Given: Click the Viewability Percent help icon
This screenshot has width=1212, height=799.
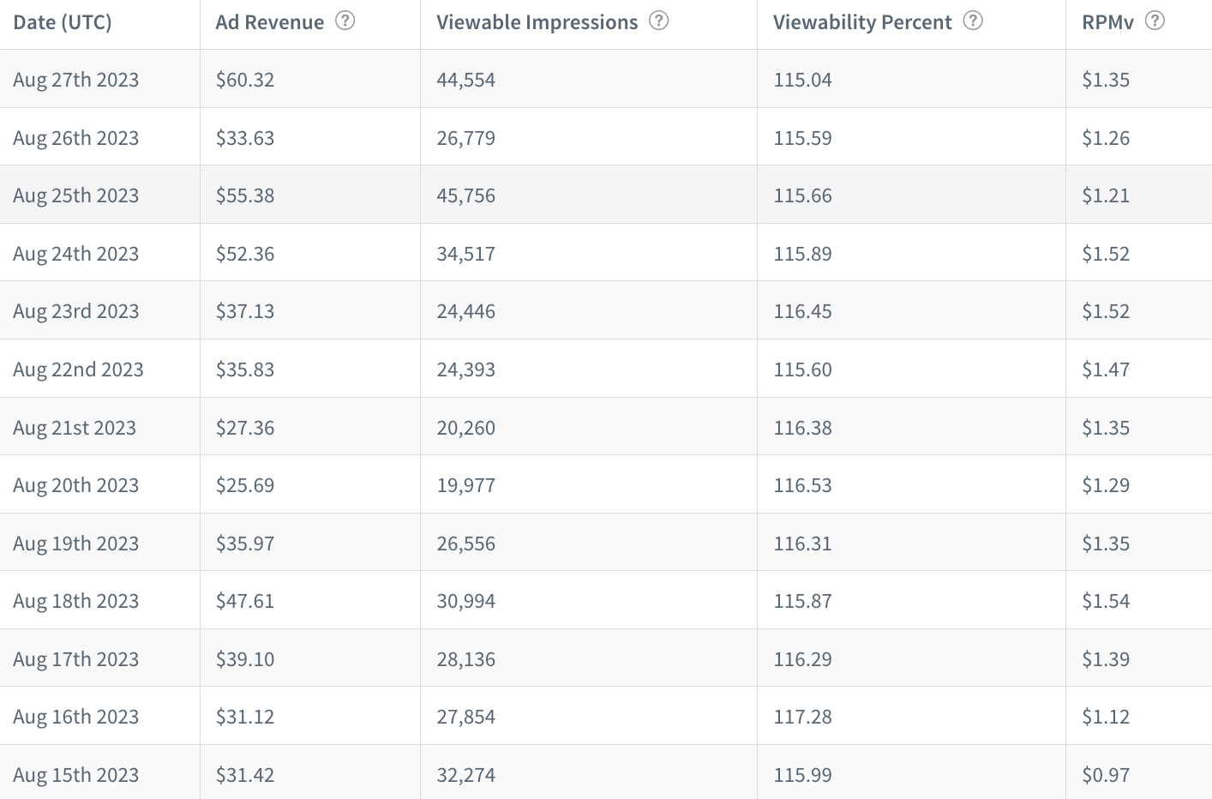Looking at the screenshot, I should (973, 21).
